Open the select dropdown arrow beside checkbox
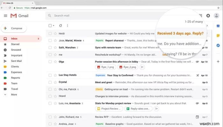Screen dimensions: 223x127 coord(54,26)
